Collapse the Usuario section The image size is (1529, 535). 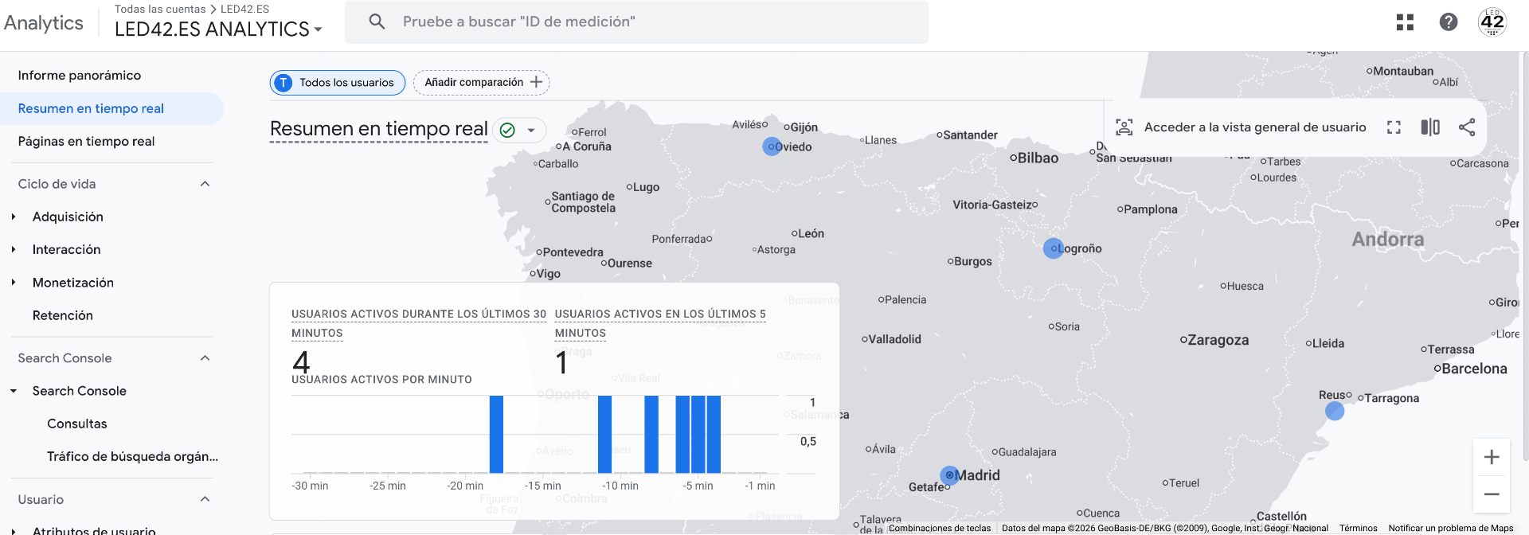(x=205, y=499)
